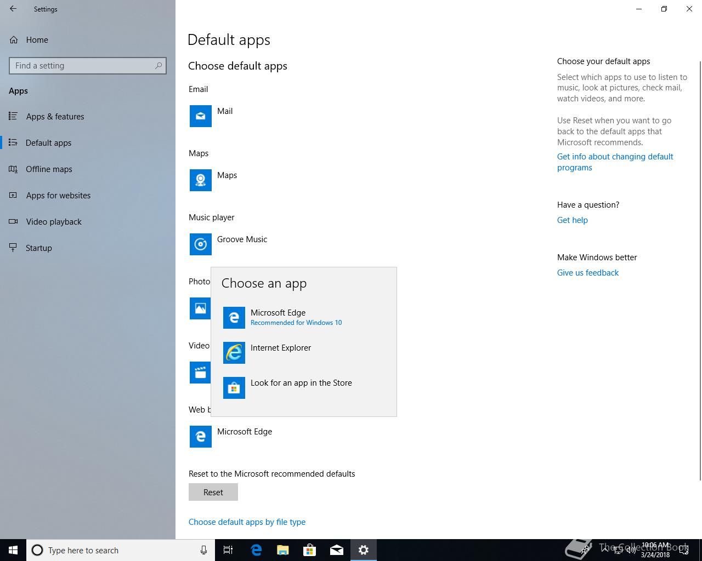Choose Internet Explorer in the popup
The height and width of the screenshot is (561, 702).
click(x=304, y=353)
